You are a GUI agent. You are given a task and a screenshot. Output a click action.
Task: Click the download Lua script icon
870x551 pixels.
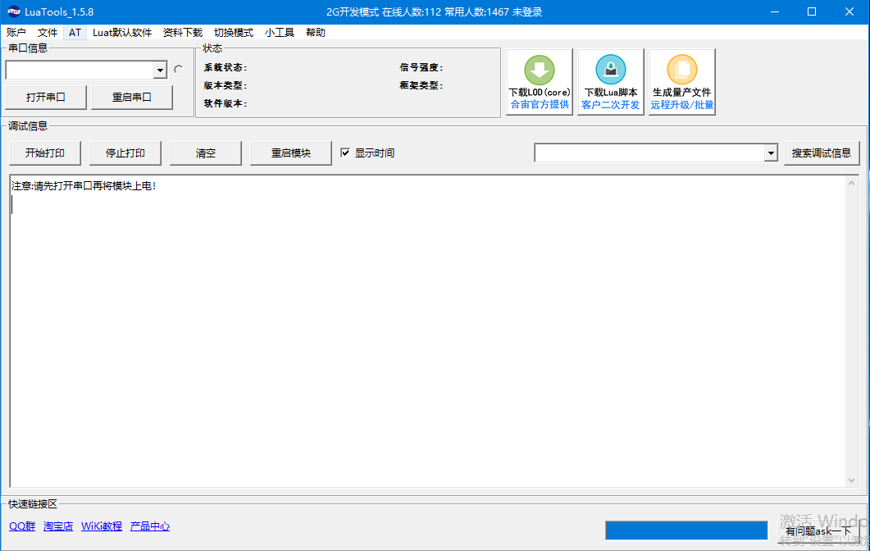point(610,71)
